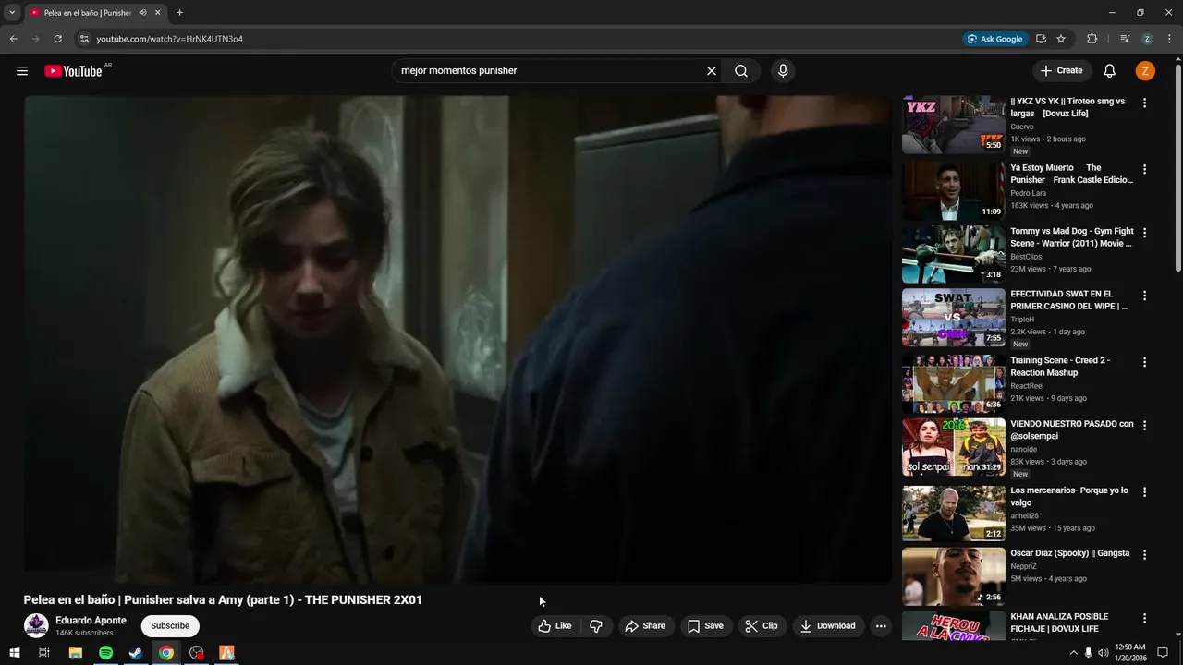The image size is (1183, 665).
Task: Open a new Chrome tab
Action: pos(179,13)
